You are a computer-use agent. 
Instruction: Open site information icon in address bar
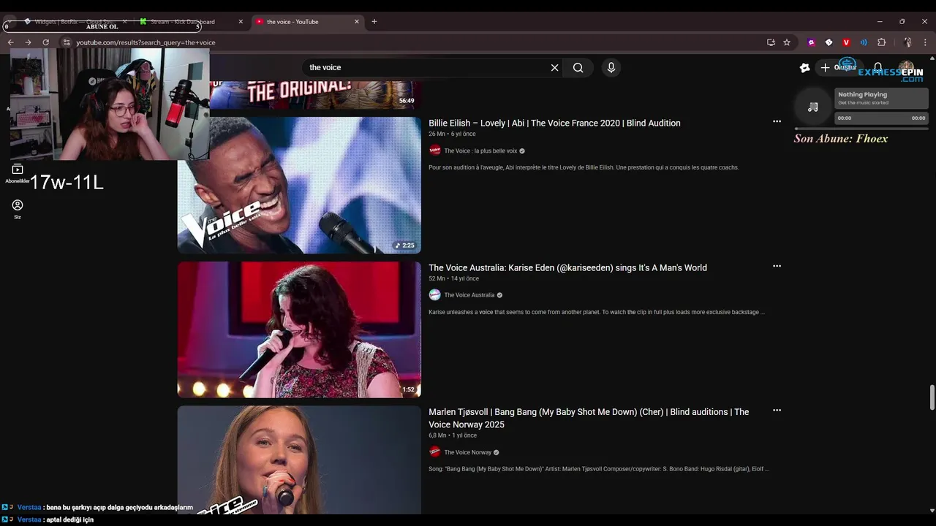point(66,42)
